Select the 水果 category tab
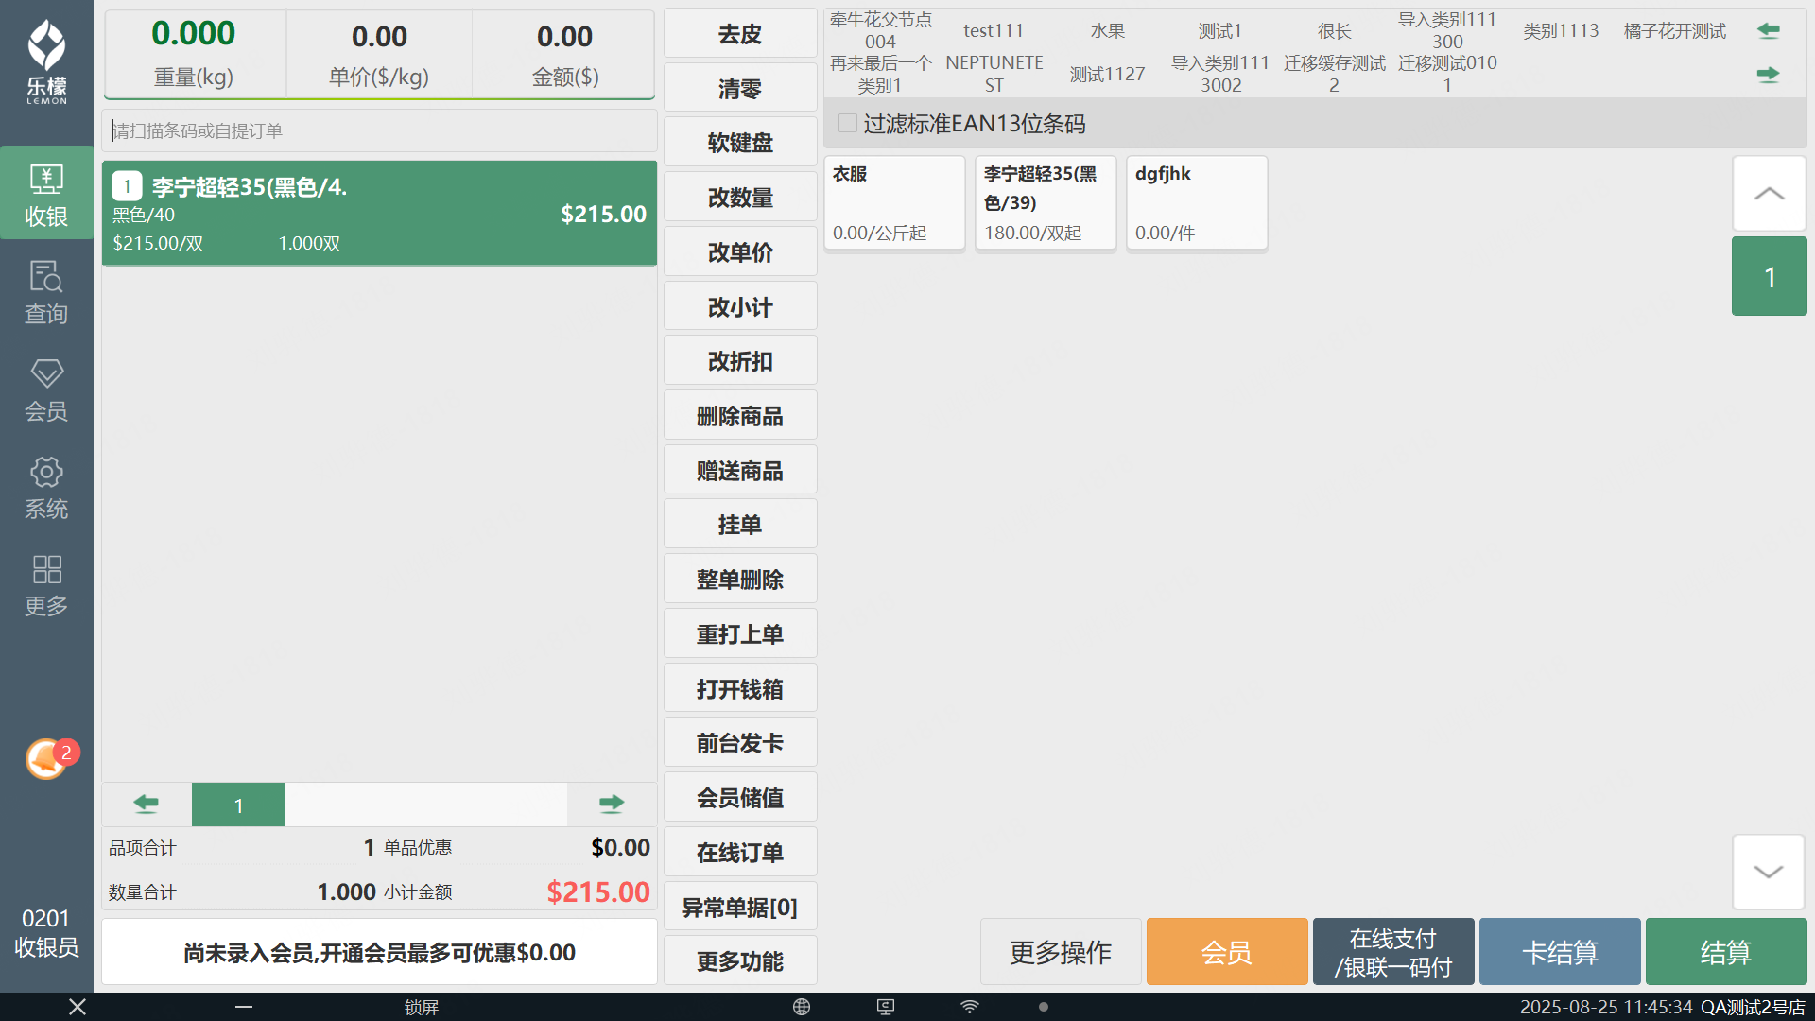 1107,31
